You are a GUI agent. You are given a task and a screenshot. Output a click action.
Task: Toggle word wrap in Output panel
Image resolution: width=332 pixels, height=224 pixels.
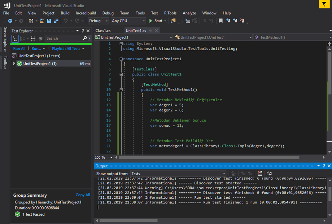click(x=269, y=174)
